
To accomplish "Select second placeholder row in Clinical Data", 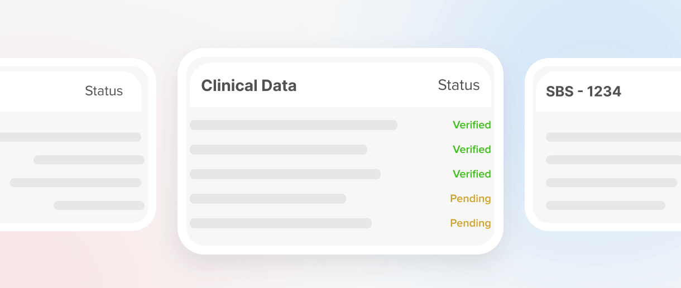I will [278, 150].
